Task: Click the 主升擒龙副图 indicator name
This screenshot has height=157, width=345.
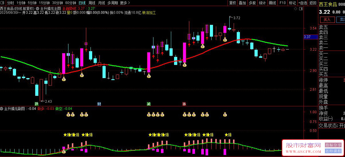Action: point(14,109)
